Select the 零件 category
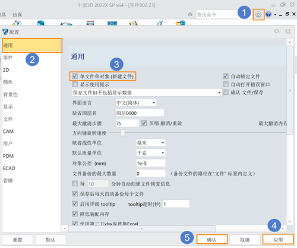 (x=31, y=58)
